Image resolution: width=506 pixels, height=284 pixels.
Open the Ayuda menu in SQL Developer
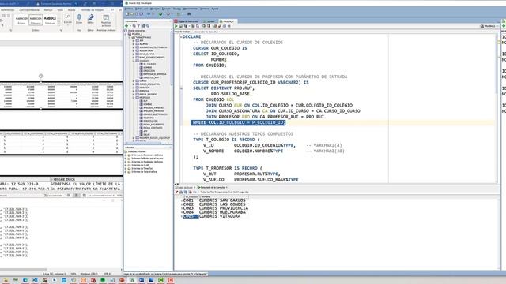(215, 9)
